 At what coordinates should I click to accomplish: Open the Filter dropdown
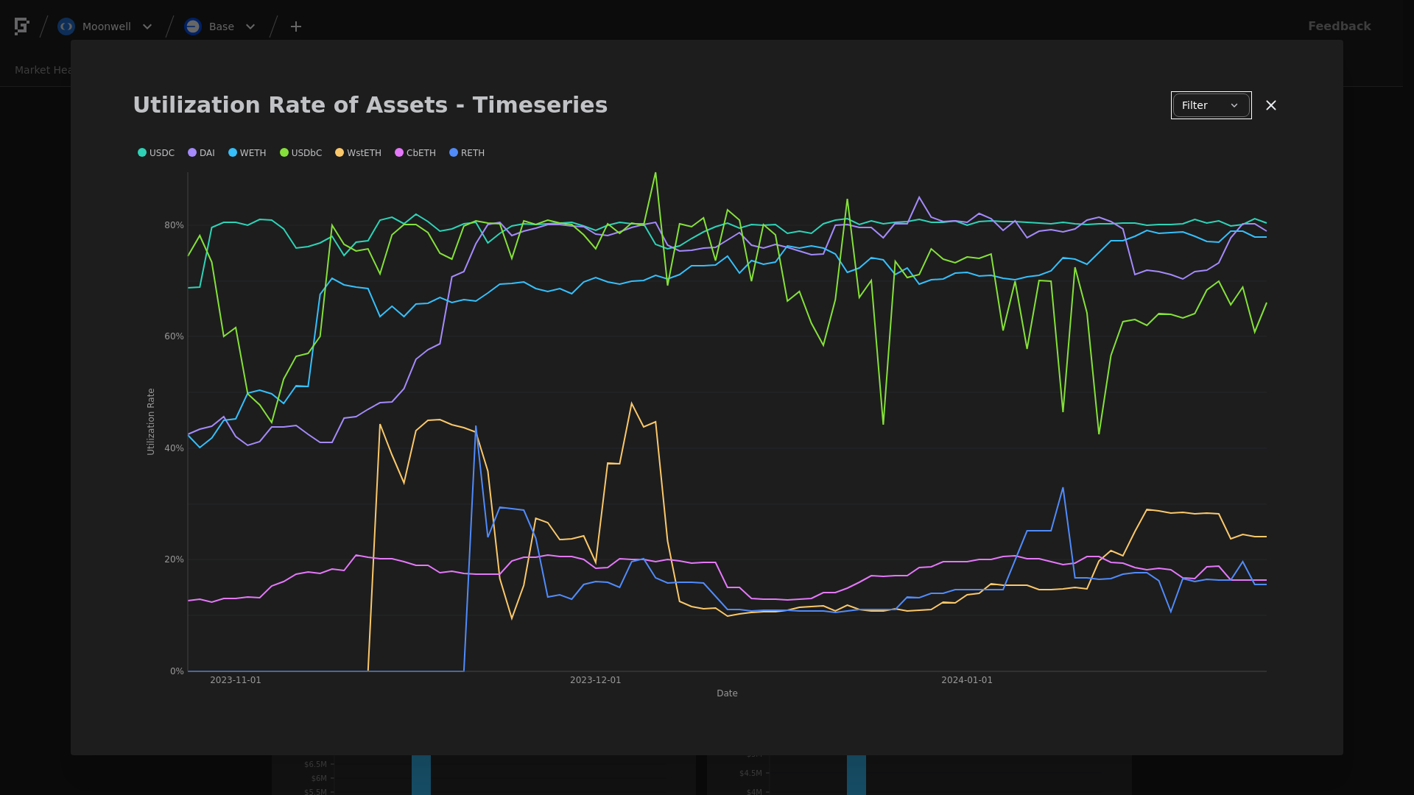[x=1211, y=105]
